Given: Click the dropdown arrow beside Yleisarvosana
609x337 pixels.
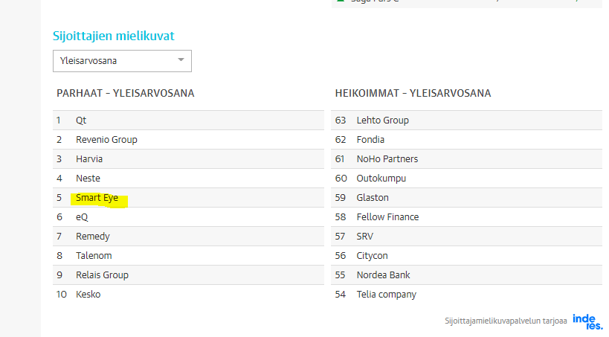Looking at the screenshot, I should (x=181, y=60).
